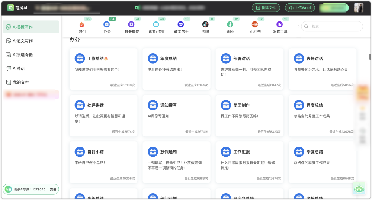Viewport: 372px width, 200px height.
Task: Open the 通知撰写 template icon
Action: click(x=153, y=105)
